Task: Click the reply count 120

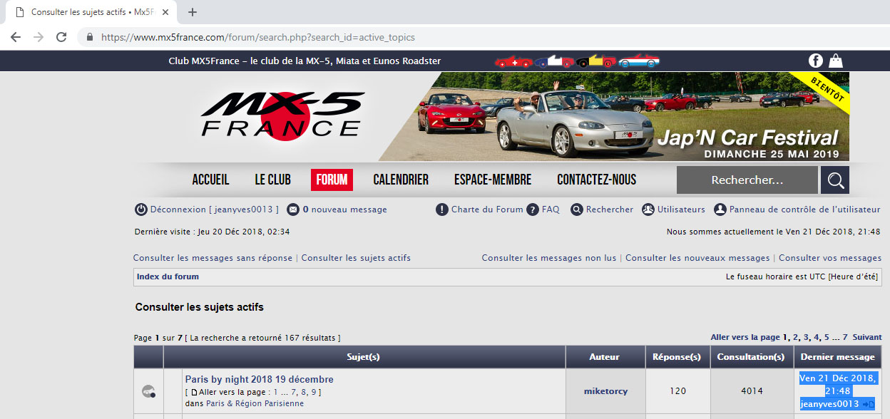Action: (x=677, y=391)
